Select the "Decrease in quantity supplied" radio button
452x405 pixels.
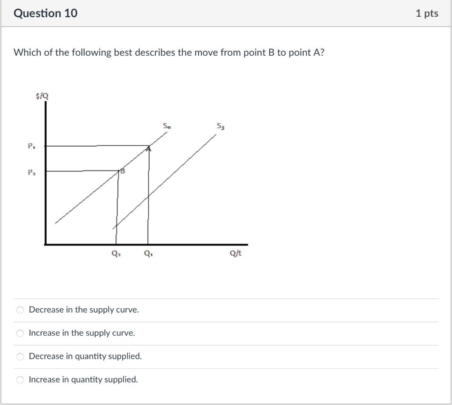pos(20,356)
